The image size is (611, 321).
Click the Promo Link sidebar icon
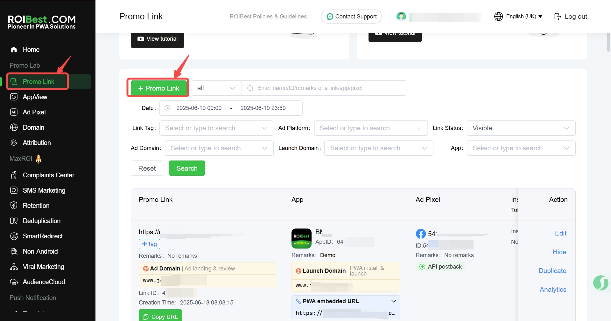pos(14,82)
